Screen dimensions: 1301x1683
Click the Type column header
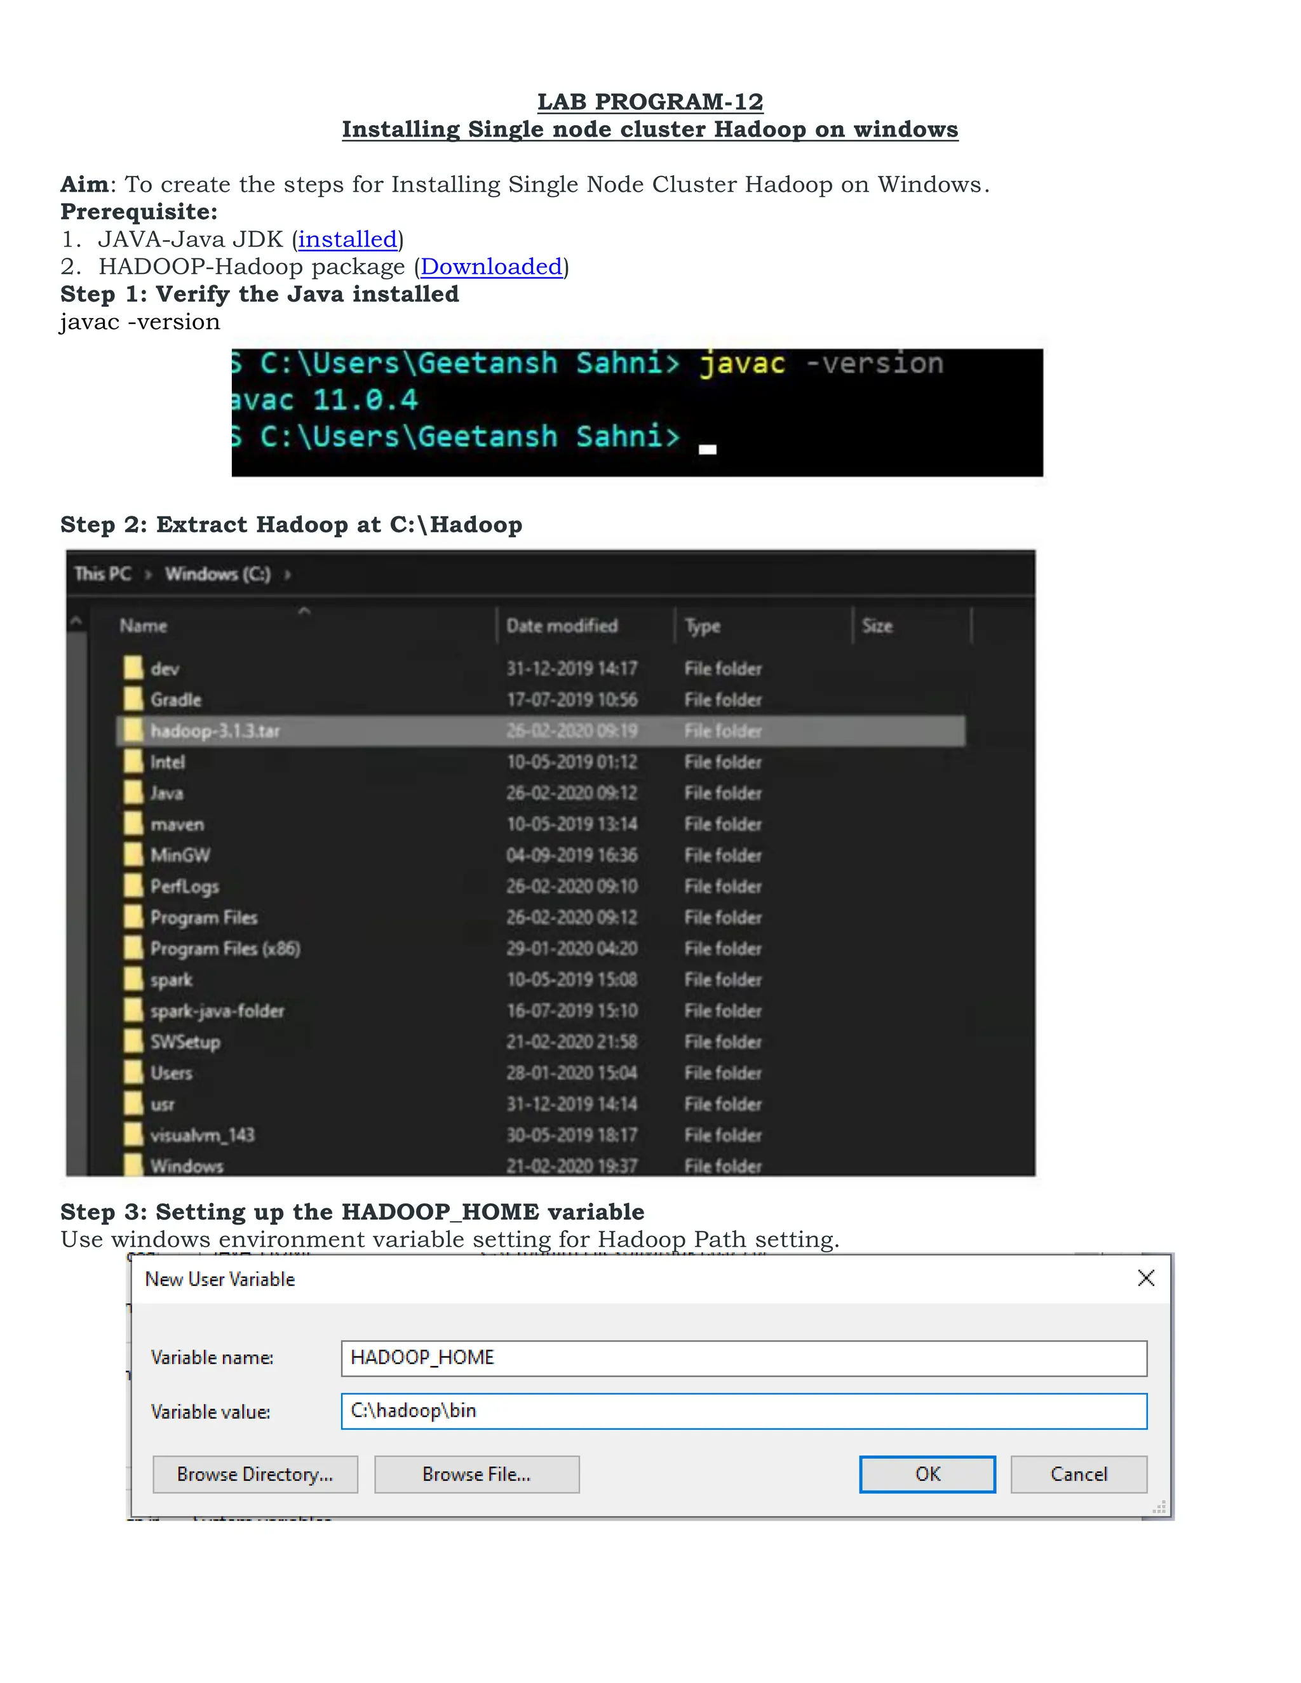[702, 626]
